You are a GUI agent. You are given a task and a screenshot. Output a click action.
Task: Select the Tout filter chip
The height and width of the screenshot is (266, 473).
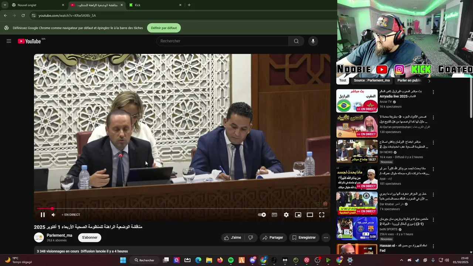[x=343, y=80]
